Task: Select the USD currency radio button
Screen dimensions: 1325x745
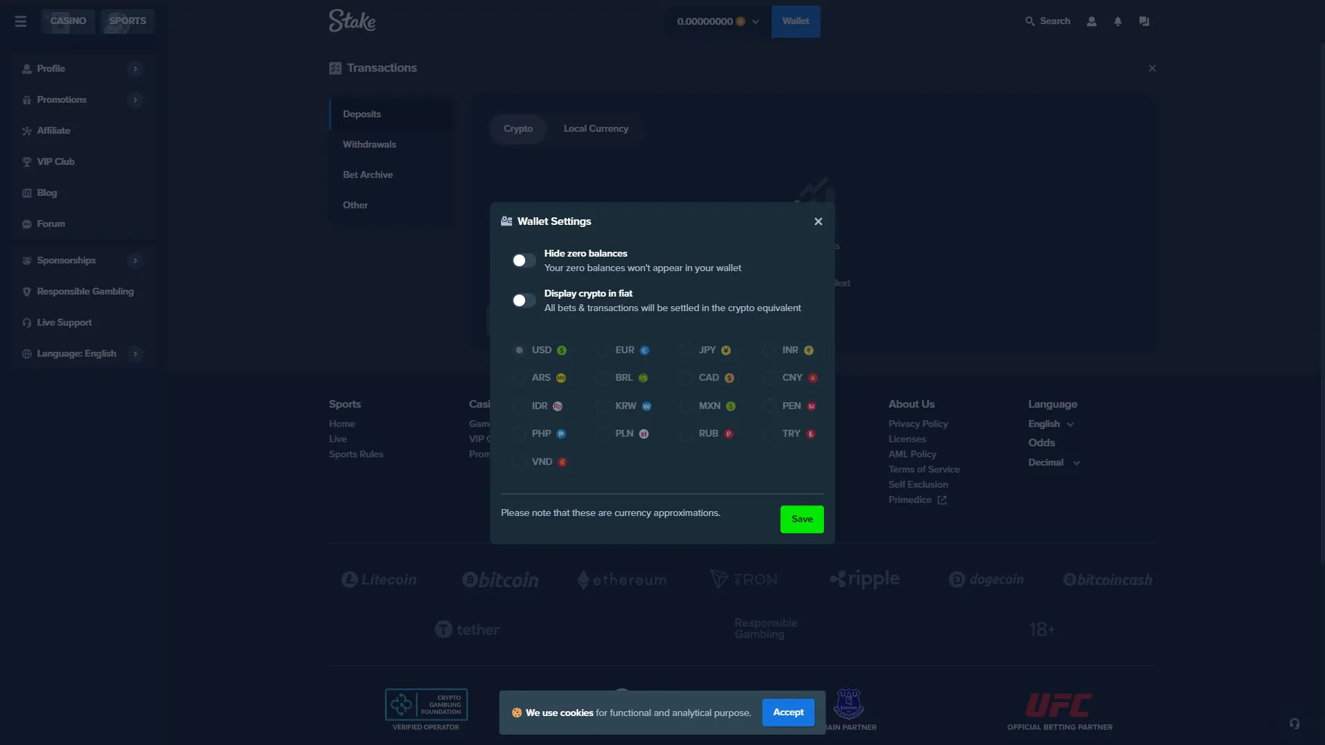Action: coord(520,350)
